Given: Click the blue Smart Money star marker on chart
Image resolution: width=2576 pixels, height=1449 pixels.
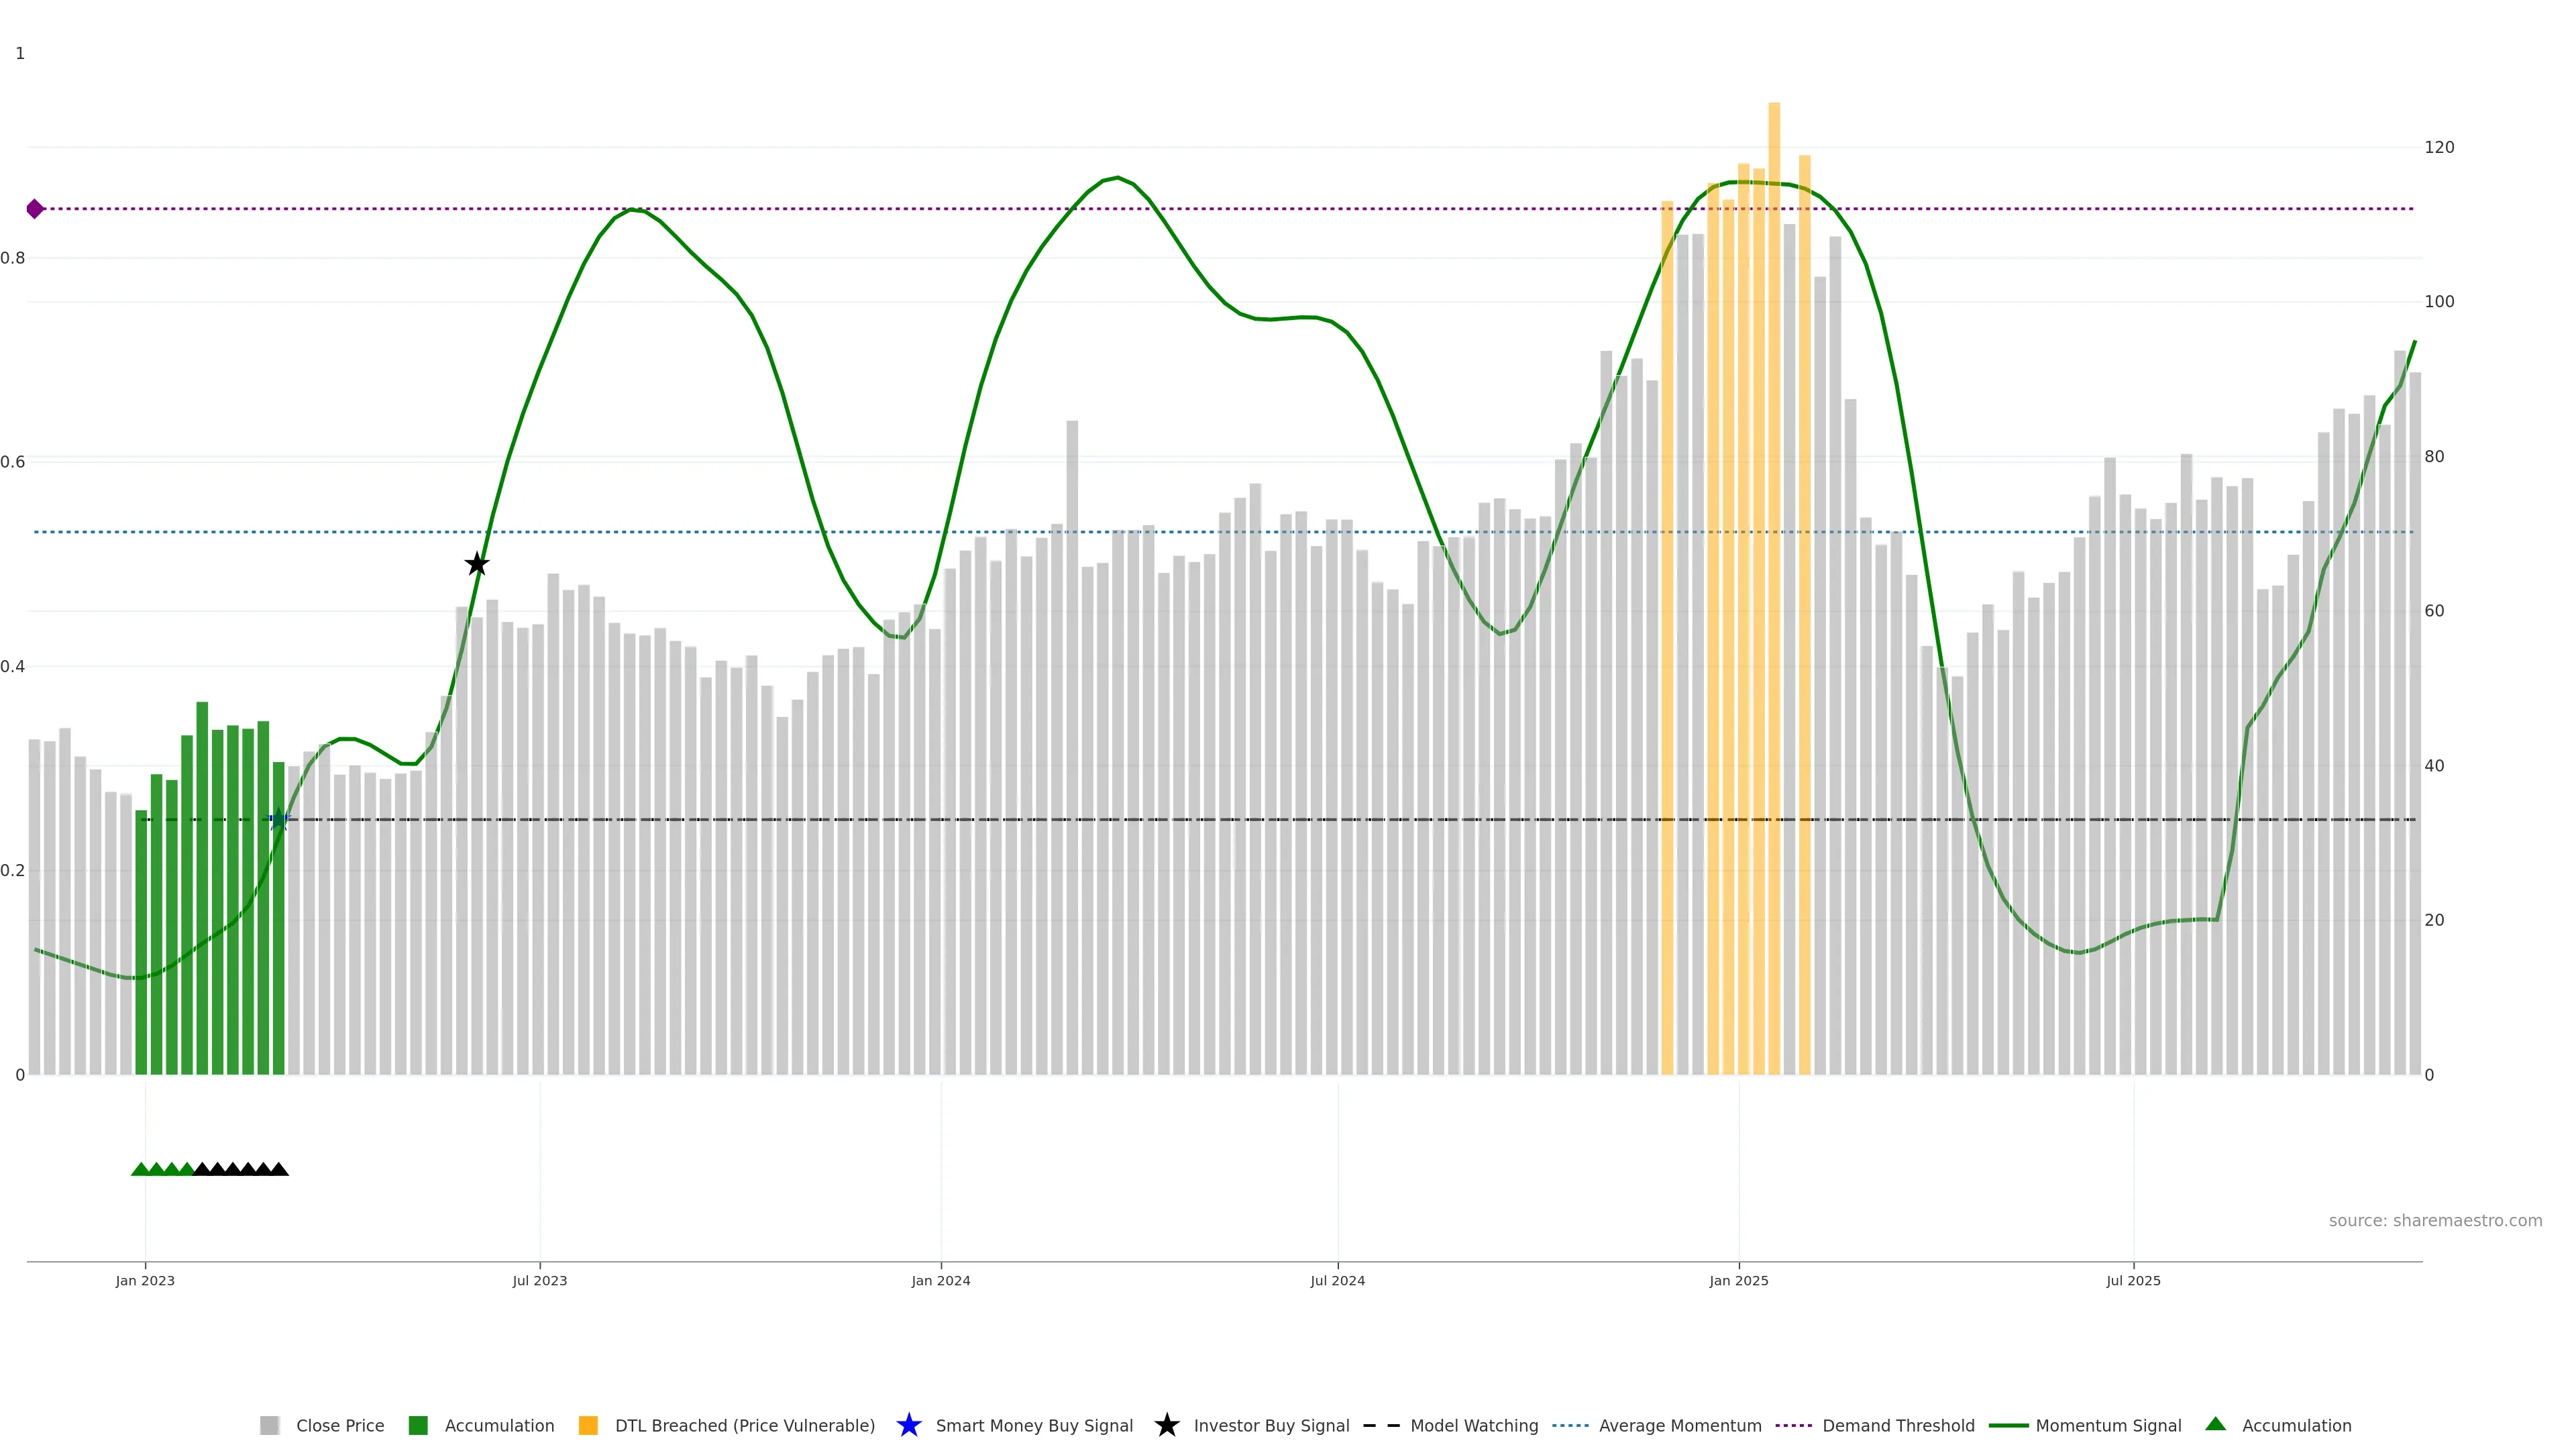Looking at the screenshot, I should coord(279,820).
